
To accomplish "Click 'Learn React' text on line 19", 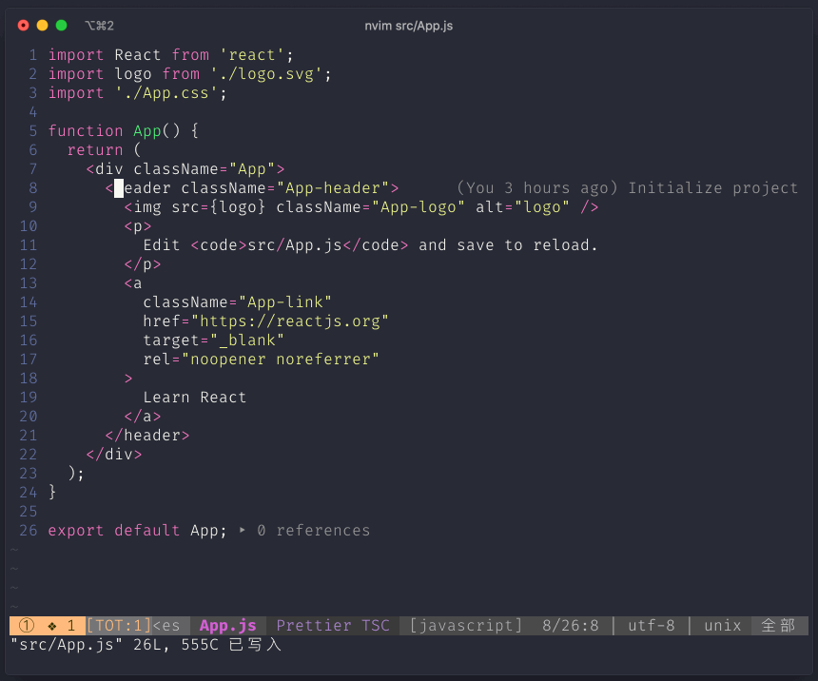I will point(195,398).
